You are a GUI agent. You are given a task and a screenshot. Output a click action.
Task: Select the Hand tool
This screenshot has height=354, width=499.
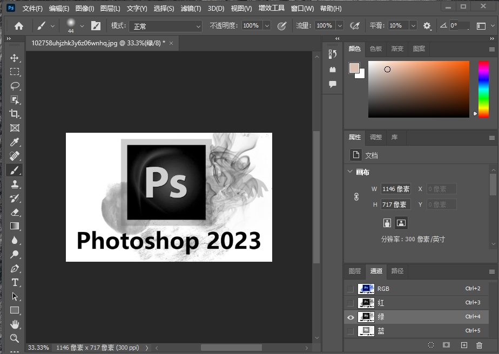15,324
